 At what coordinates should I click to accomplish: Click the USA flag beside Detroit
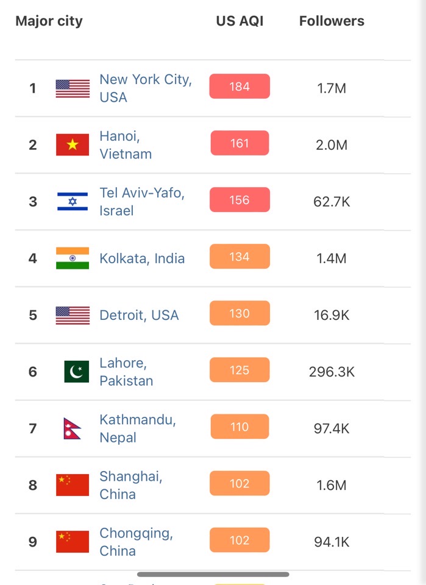(x=73, y=315)
